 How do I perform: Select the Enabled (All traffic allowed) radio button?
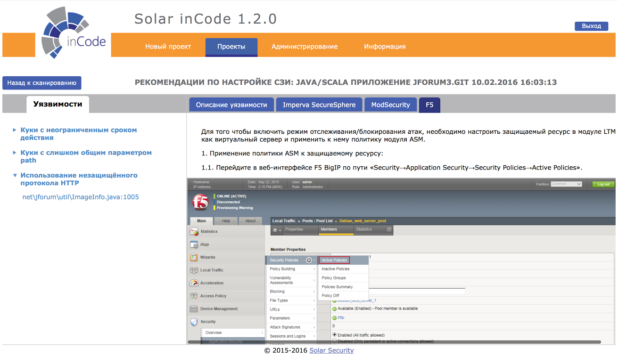click(x=335, y=335)
